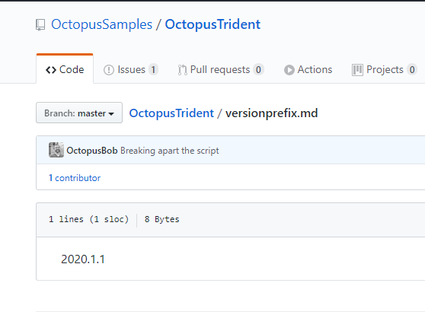
Task: Click the repository book icon beside OctopusSamples
Action: (x=40, y=25)
